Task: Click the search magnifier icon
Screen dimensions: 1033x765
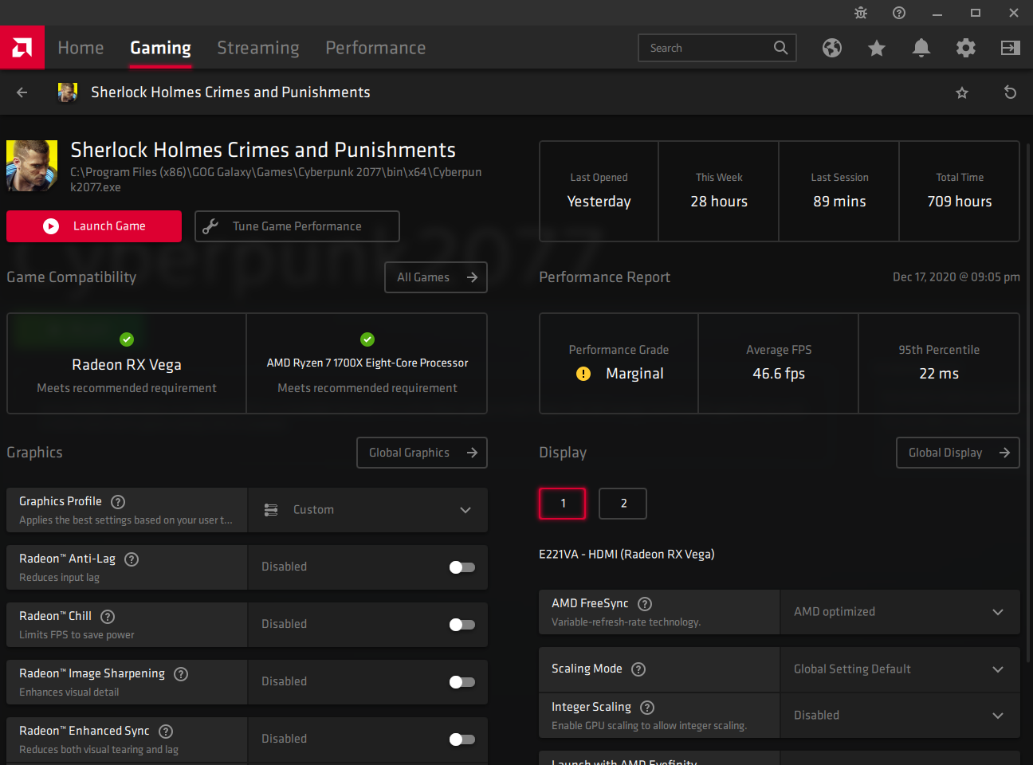Action: pos(781,48)
